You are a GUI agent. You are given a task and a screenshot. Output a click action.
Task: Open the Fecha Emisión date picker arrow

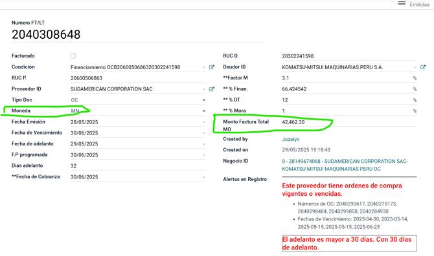[203, 122]
